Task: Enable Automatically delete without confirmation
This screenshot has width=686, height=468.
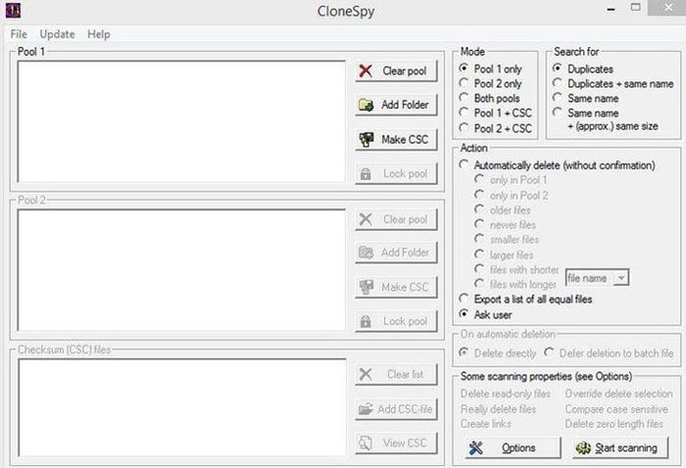Action: coord(465,165)
